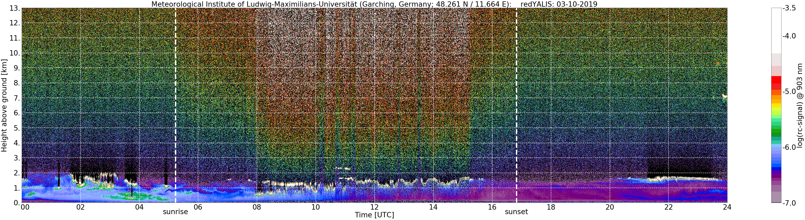Click the height tick label '11.'
805x220 pixels.
(x=15, y=38)
